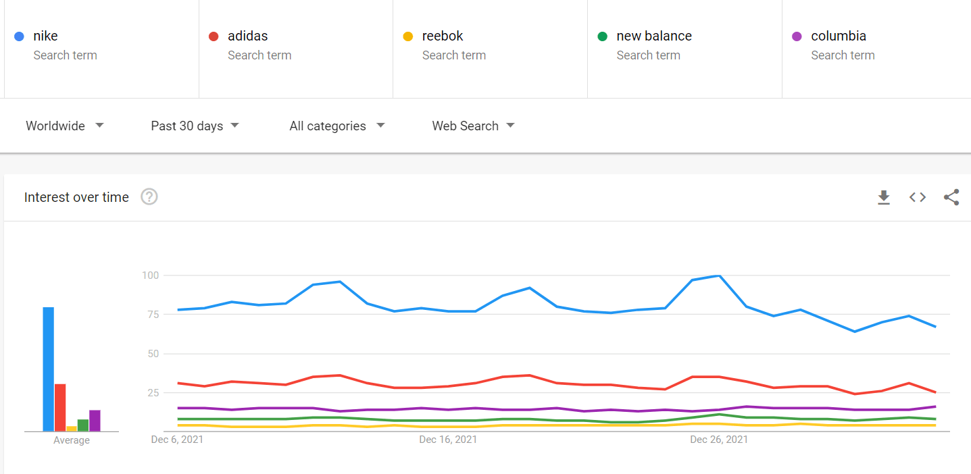Image resolution: width=971 pixels, height=474 pixels.
Task: Expand the All categories dropdown
Action: pyautogui.click(x=337, y=126)
